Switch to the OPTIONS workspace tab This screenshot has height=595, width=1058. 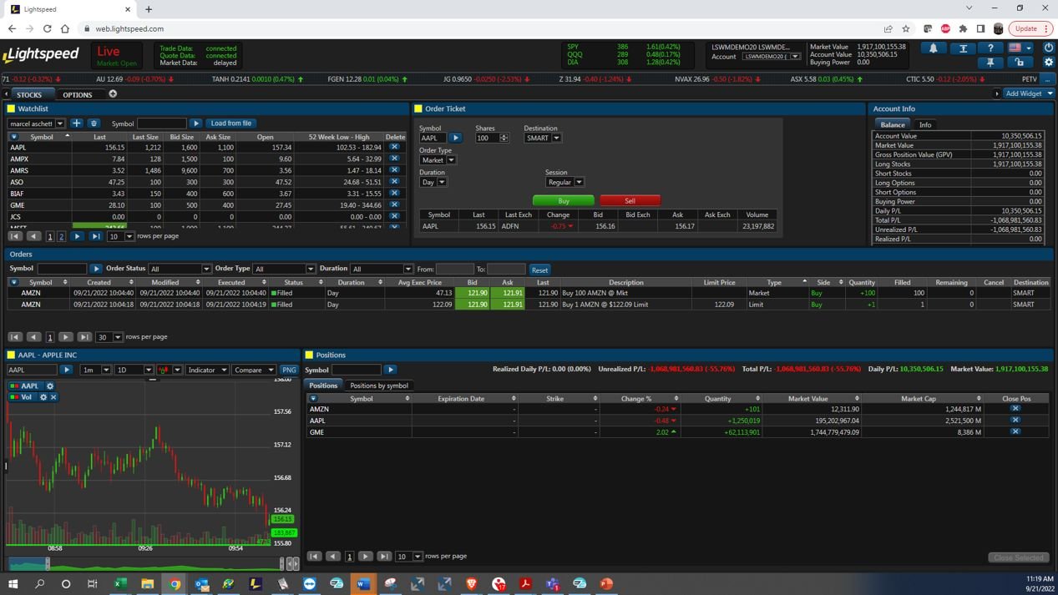[78, 94]
